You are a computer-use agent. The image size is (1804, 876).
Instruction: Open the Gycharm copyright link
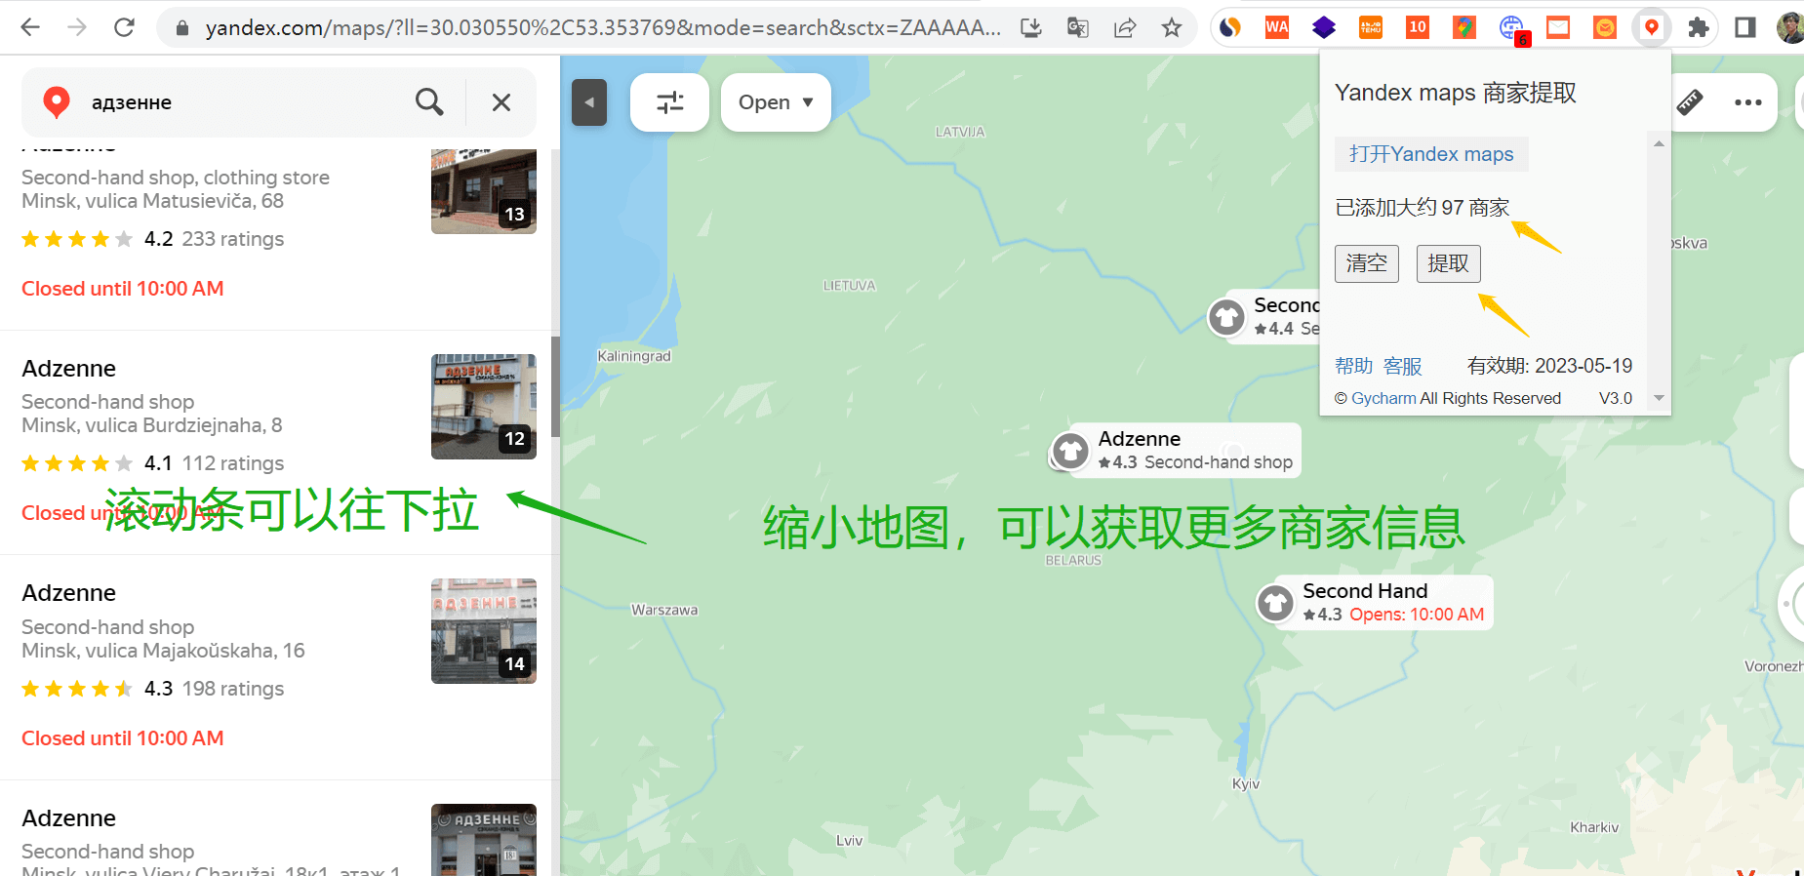(1383, 398)
